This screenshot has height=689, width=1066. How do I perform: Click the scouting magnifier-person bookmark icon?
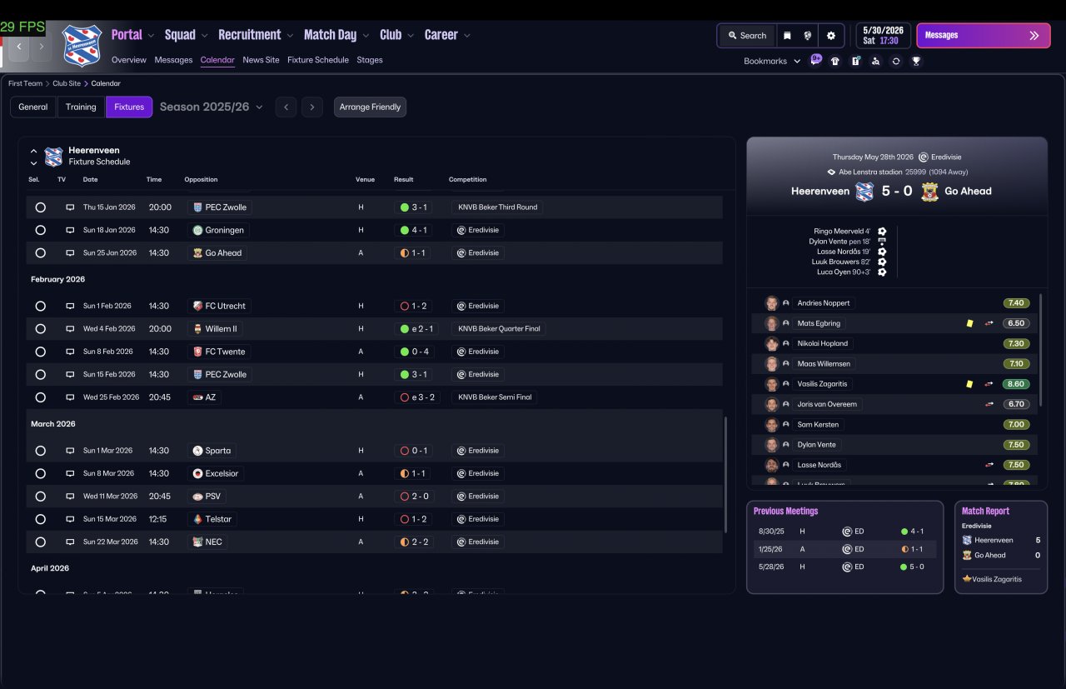(875, 61)
